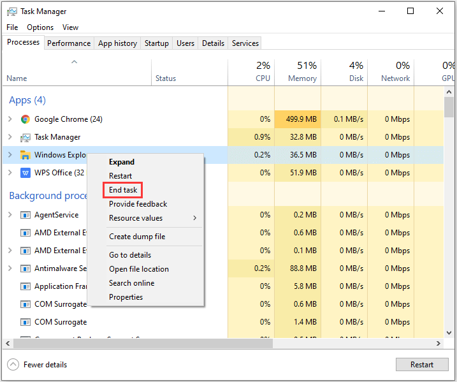Switch to the Details tab
Image resolution: width=457 pixels, height=382 pixels.
click(213, 43)
